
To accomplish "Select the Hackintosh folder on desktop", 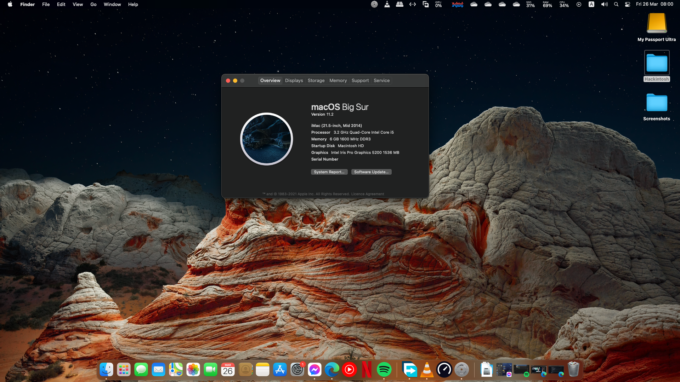I will click(x=657, y=66).
